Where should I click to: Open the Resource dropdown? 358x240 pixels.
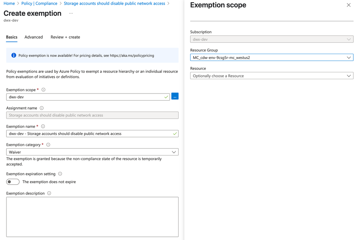[x=272, y=76]
